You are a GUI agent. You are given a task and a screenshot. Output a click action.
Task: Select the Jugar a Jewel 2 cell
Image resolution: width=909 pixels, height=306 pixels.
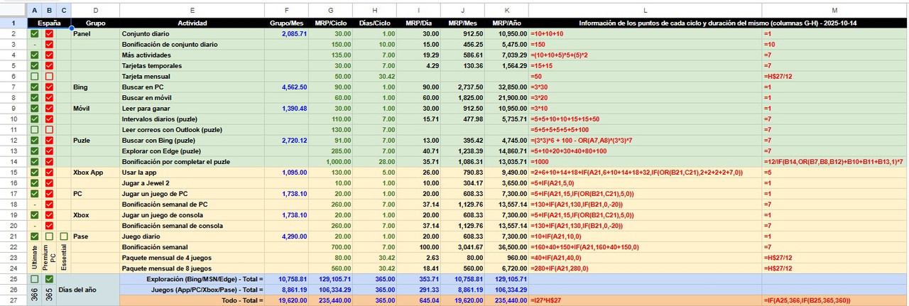point(192,182)
